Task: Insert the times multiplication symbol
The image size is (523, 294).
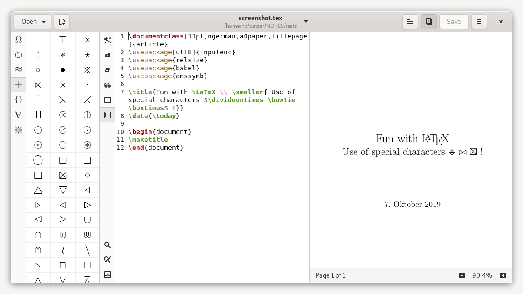Action: point(88,40)
